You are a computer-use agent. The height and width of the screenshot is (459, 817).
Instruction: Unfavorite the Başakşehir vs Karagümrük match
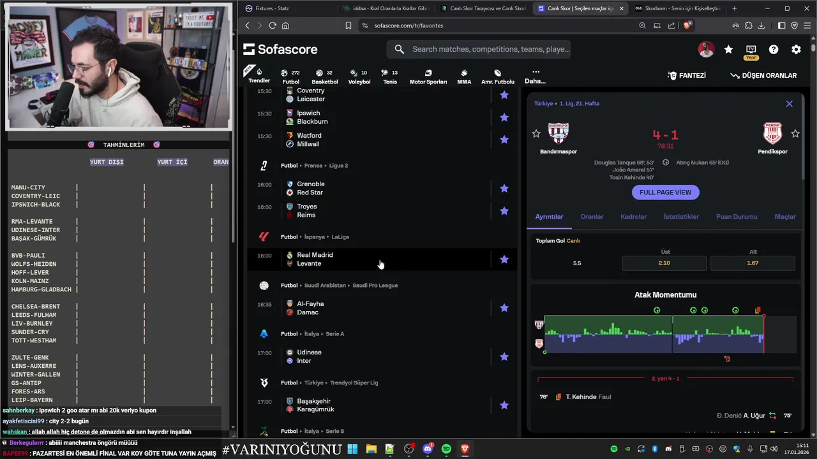click(x=504, y=405)
